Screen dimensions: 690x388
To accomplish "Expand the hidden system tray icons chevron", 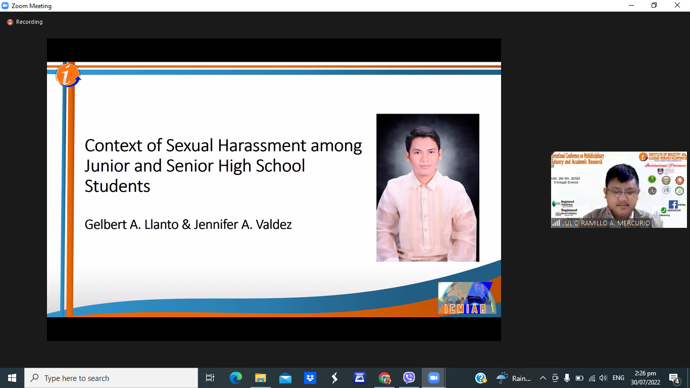I will point(543,378).
